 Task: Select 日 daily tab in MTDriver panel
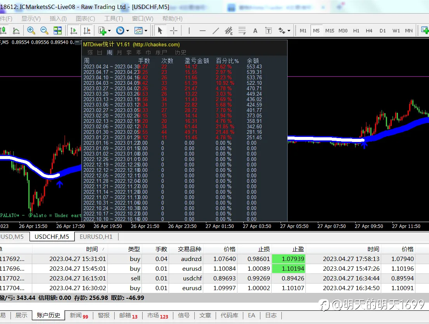pyautogui.click(x=99, y=52)
